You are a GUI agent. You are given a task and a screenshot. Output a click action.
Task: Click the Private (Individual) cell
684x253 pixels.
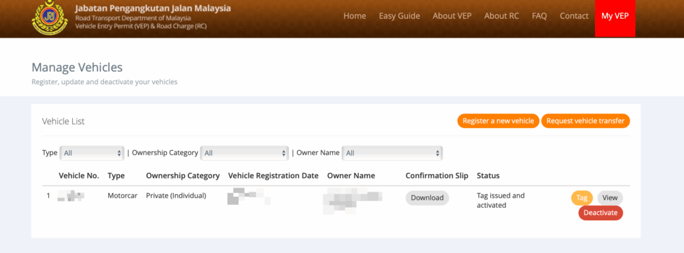[x=176, y=196]
